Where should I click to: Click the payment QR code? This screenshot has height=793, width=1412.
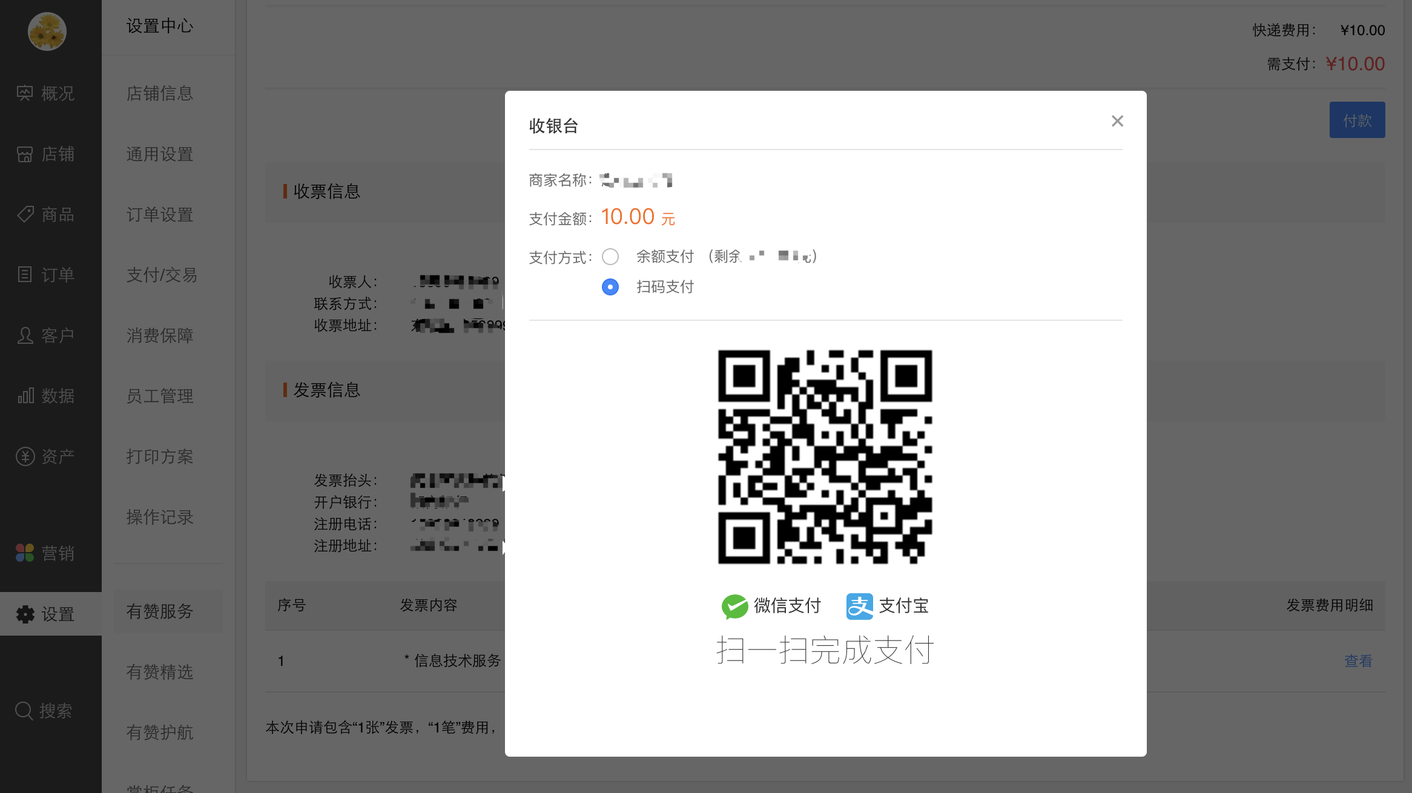click(825, 457)
